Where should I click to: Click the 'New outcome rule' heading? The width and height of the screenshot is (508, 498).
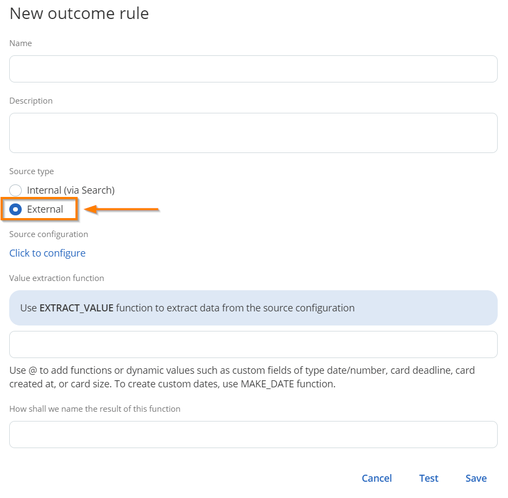click(79, 14)
